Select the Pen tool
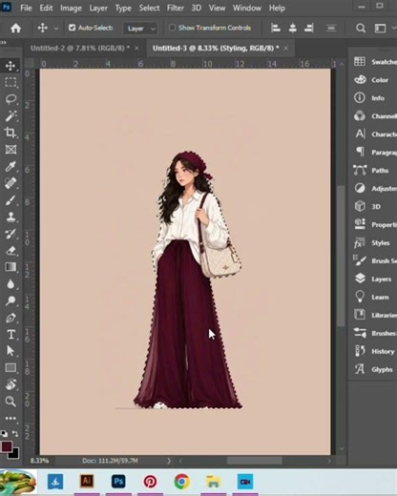 coord(10,318)
